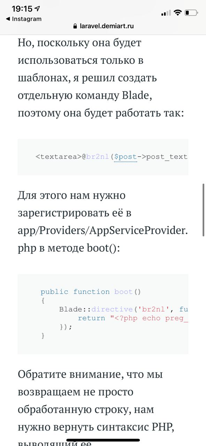Click the line 'обработанную строку, нам'
206x446 pixels.
tap(86, 410)
